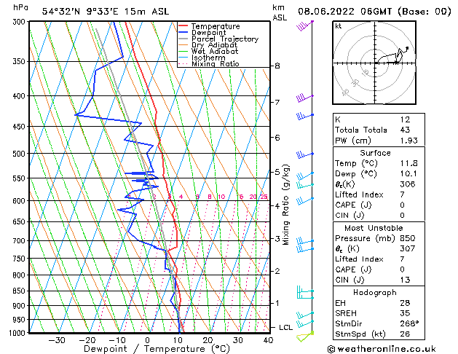The image size is (458, 354).
Task: Click the surface temperature value '11.8'
Action: 409,163
